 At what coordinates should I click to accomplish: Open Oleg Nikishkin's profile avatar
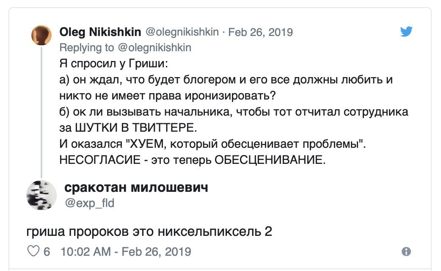click(41, 35)
